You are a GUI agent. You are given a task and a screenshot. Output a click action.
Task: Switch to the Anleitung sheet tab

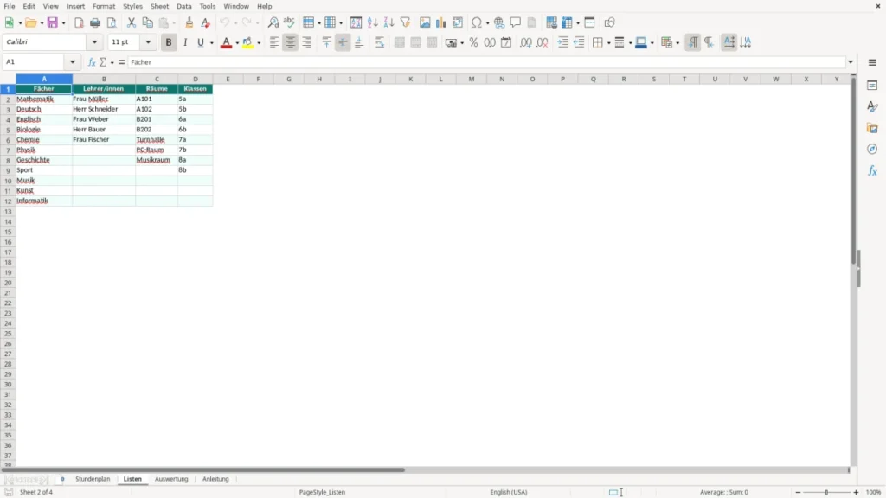tap(215, 479)
